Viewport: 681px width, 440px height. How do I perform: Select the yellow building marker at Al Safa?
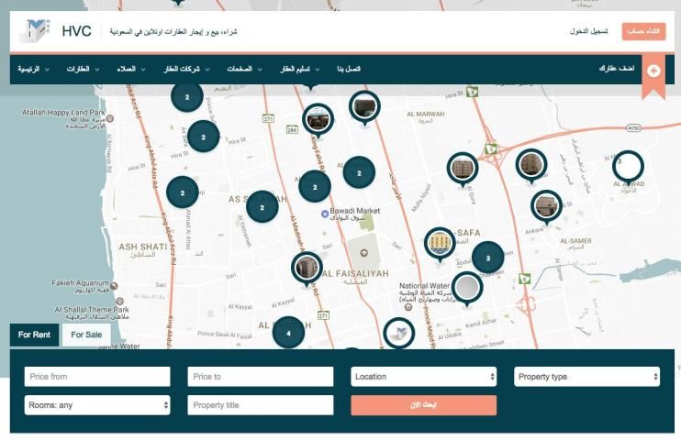point(440,243)
